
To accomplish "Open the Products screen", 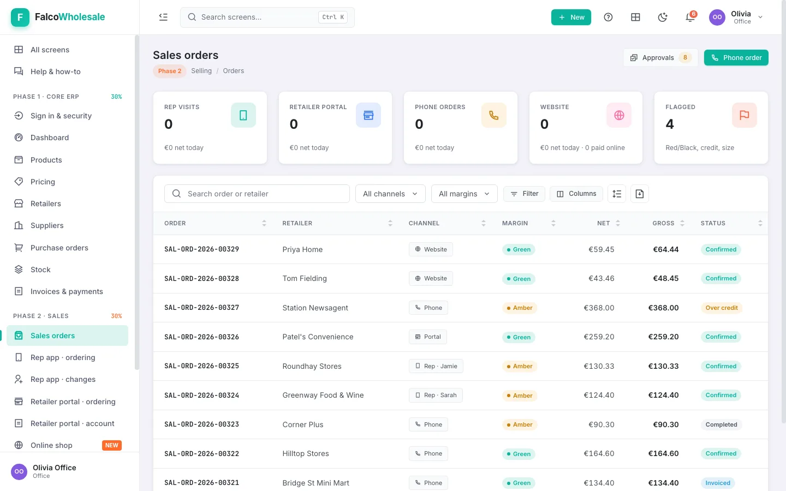I will [x=68, y=160].
